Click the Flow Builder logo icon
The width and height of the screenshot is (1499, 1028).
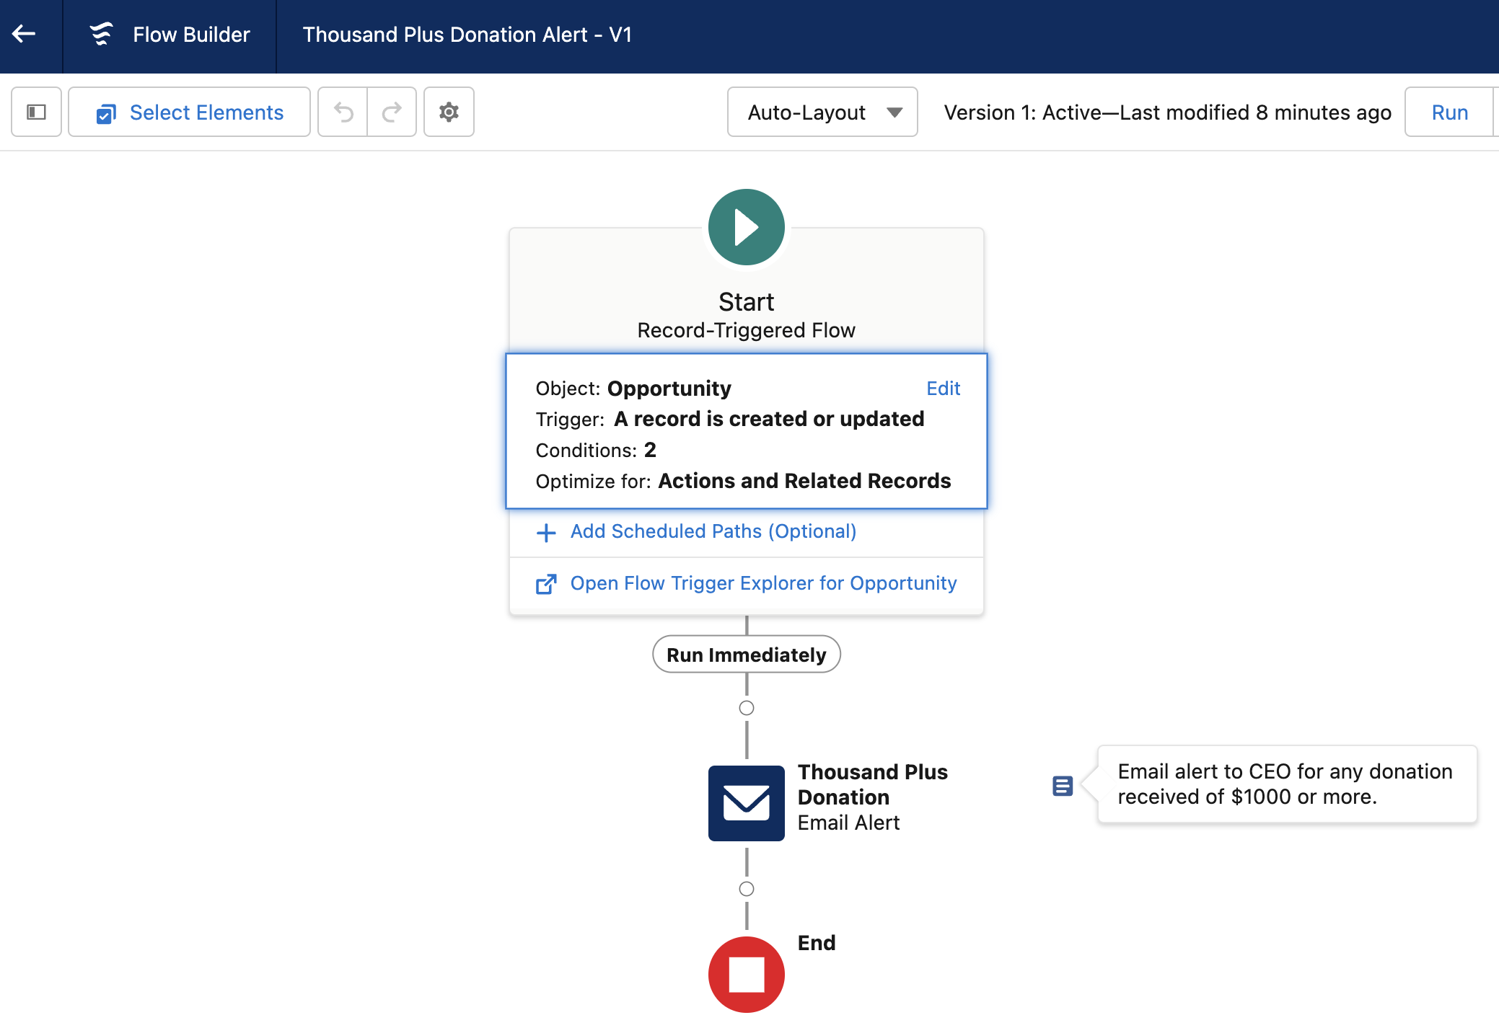[102, 34]
